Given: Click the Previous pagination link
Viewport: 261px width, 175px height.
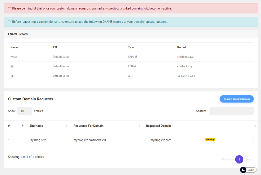Looking at the screenshot, I should click(228, 159).
